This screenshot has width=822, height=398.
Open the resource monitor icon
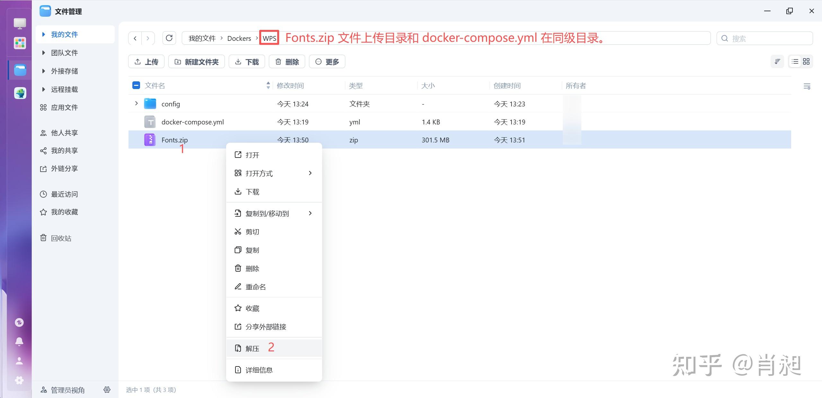19,322
